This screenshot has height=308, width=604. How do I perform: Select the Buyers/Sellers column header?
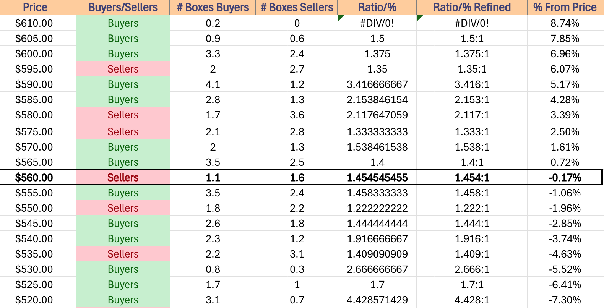pos(123,7)
